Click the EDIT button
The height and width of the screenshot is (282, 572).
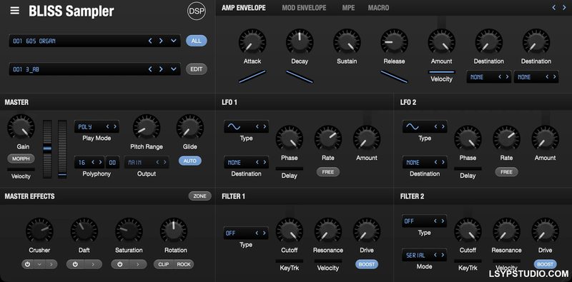tap(196, 69)
